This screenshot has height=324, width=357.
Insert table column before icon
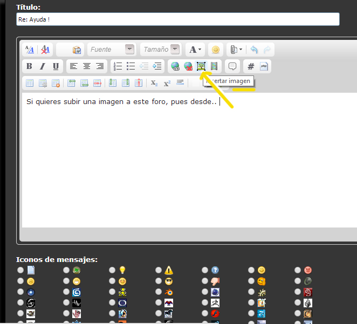coord(113,83)
